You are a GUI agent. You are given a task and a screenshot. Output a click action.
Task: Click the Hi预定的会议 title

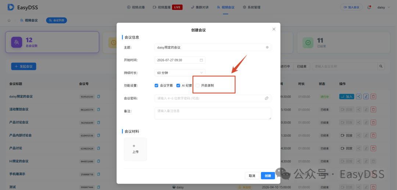click(x=19, y=161)
